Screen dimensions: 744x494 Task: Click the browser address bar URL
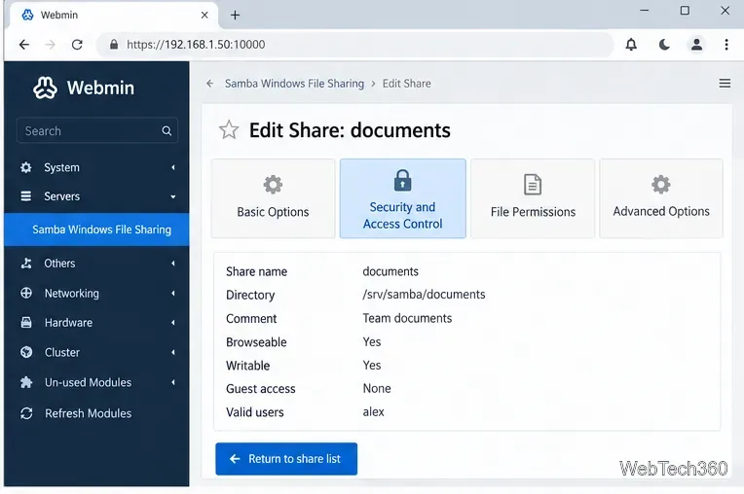[196, 45]
